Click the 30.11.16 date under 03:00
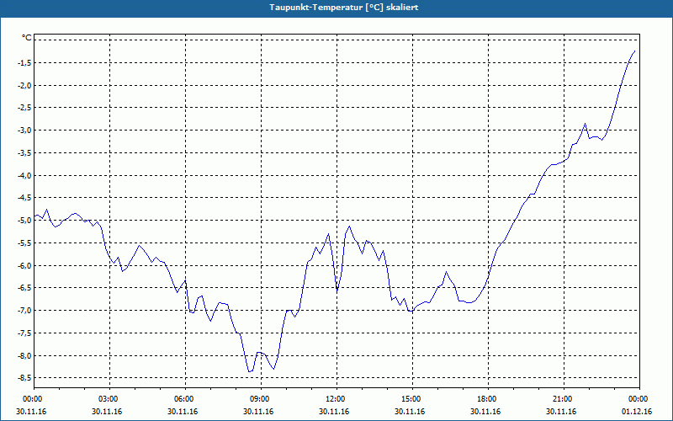 [x=108, y=412]
